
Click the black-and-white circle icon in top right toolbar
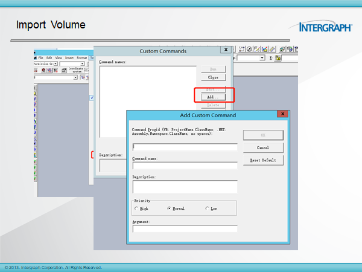pos(249,49)
